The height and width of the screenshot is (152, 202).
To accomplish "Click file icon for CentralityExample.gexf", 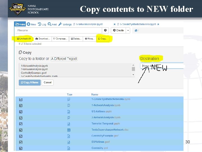I will tap(69, 136).
